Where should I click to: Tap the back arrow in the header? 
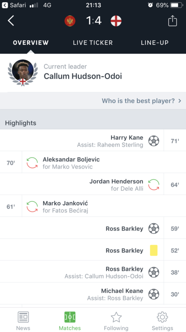pyautogui.click(x=11, y=21)
